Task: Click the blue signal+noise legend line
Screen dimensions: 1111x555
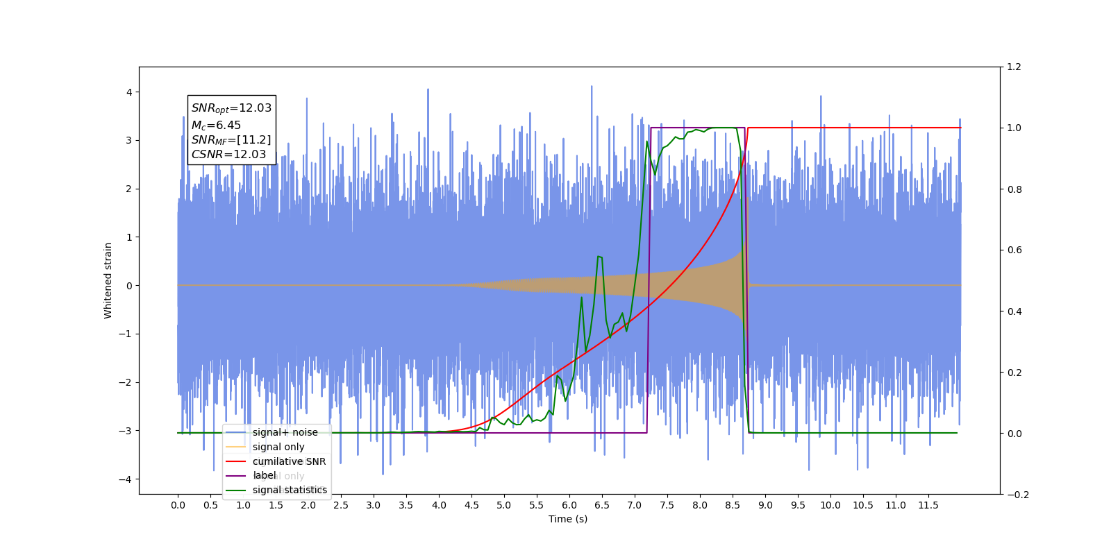Action: [x=236, y=432]
